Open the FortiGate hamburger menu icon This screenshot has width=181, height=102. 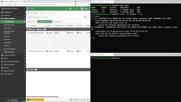pos(28,8)
